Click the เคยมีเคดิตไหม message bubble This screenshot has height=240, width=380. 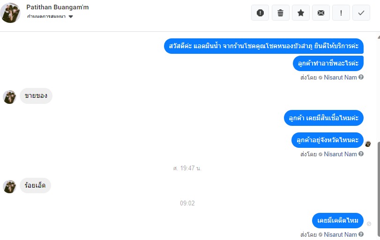337,220
